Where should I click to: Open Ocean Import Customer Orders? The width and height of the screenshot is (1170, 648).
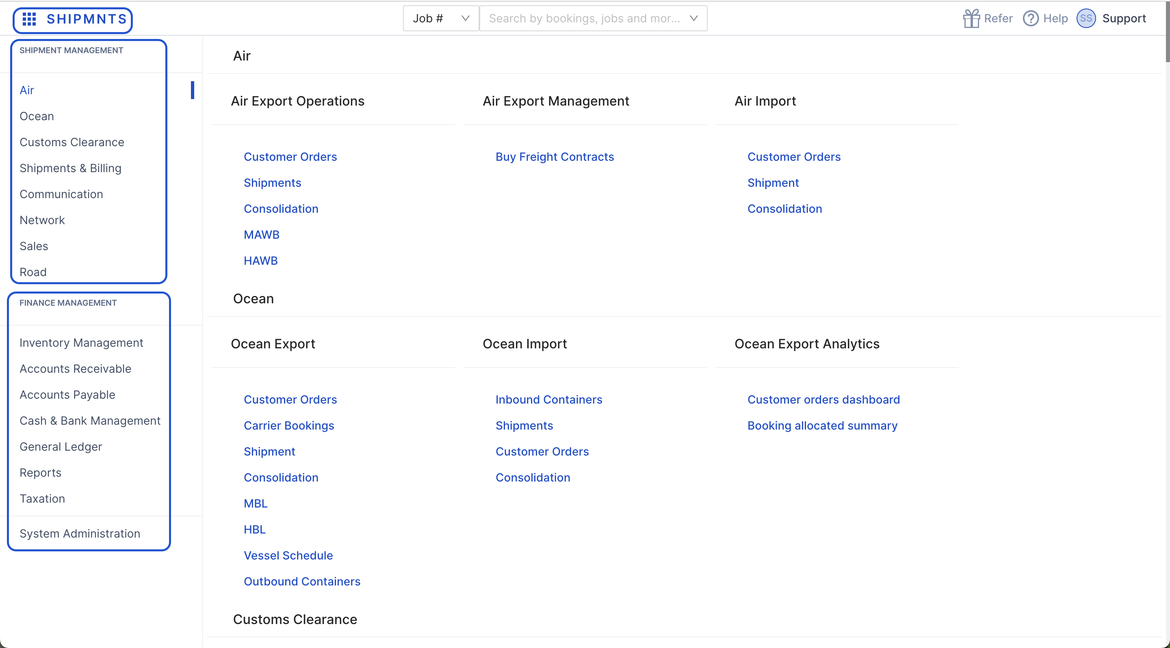(x=542, y=451)
